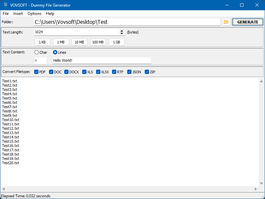Select the Char radio button
Viewport: 265px width, 199px height.
[36, 52]
